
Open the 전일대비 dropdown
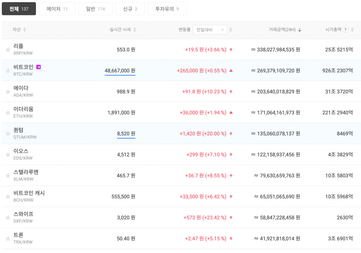click(210, 30)
